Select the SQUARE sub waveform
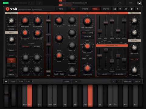Screen dimensions: 146x109 pyautogui.click(x=37, y=47)
